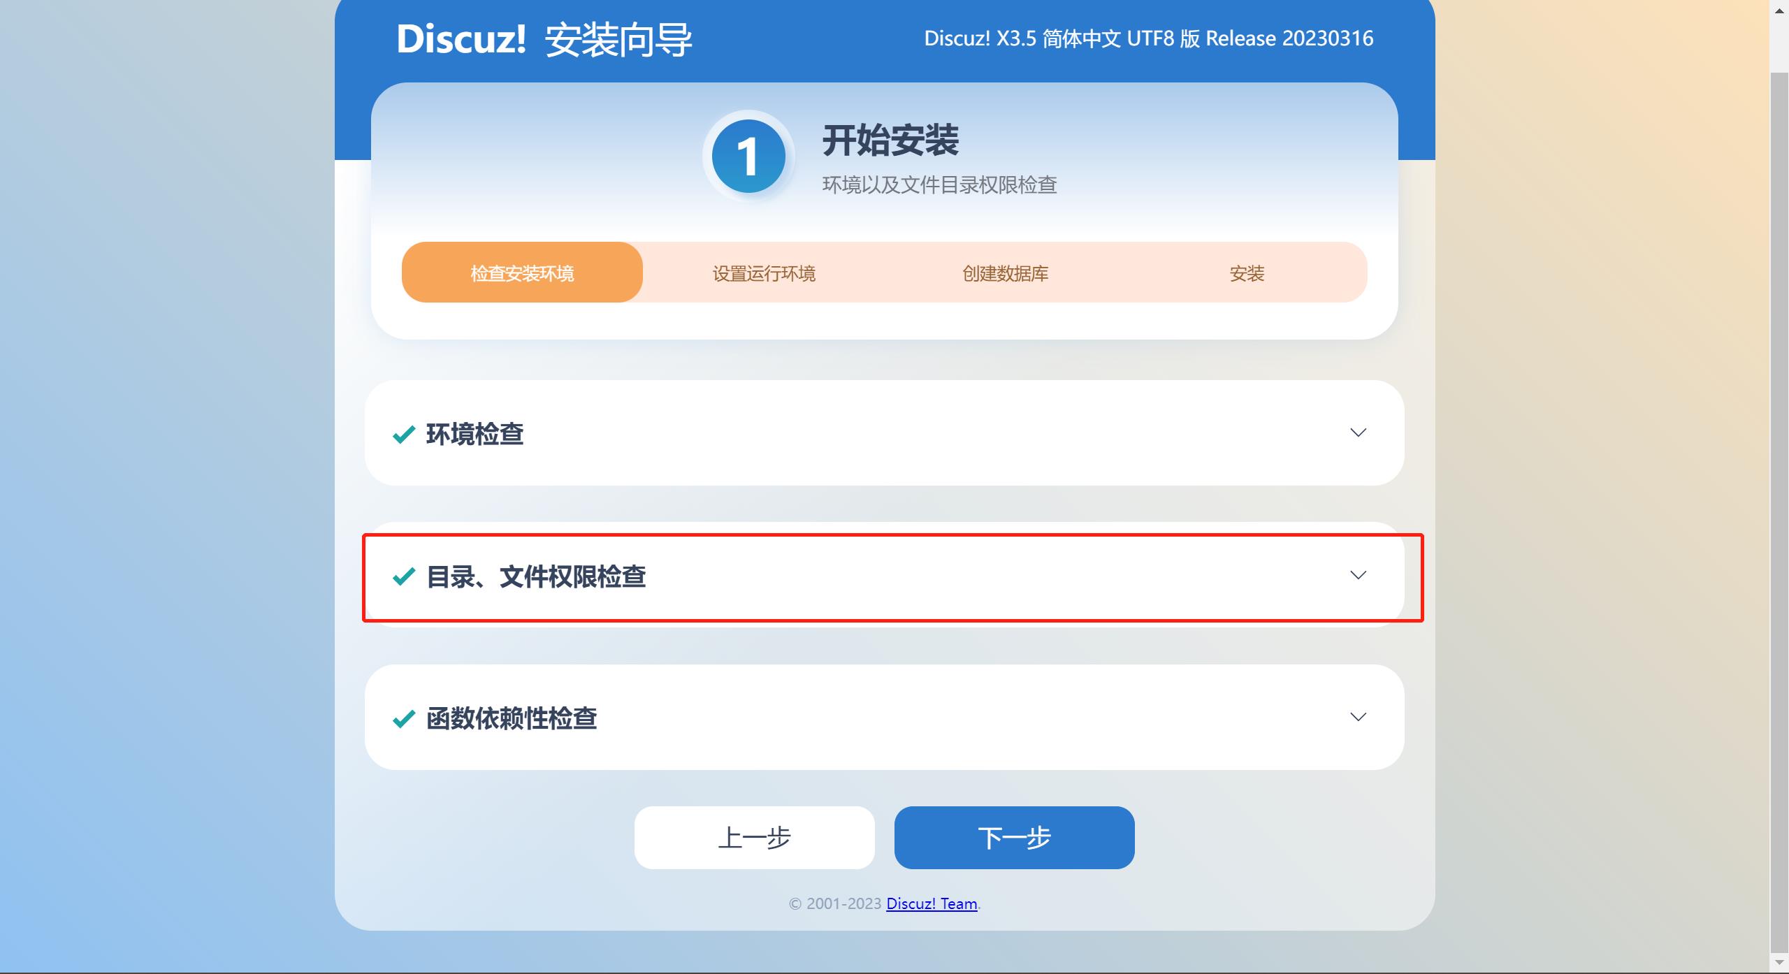
Task: Click the page scrollbar down arrow
Action: click(1779, 963)
